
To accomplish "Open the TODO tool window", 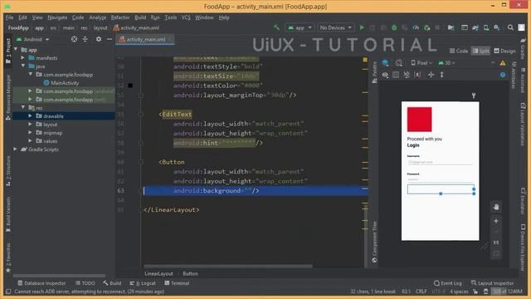I will tap(85, 283).
